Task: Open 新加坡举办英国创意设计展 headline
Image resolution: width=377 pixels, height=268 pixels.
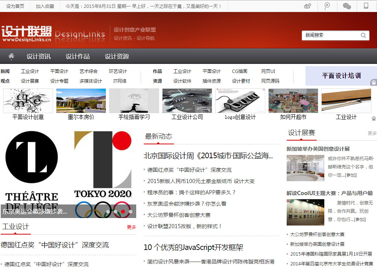Action: click(318, 149)
